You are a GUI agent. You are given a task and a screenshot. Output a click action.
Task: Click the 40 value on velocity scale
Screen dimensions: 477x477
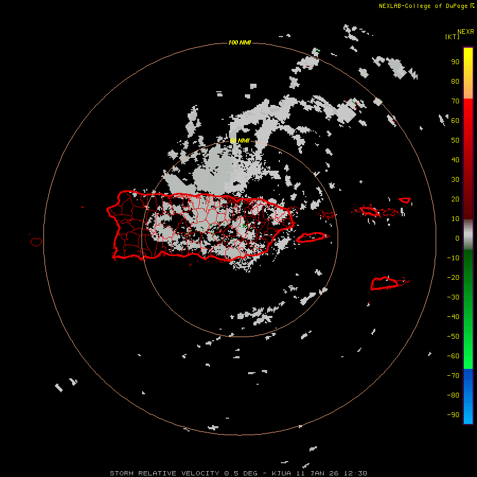pos(455,160)
